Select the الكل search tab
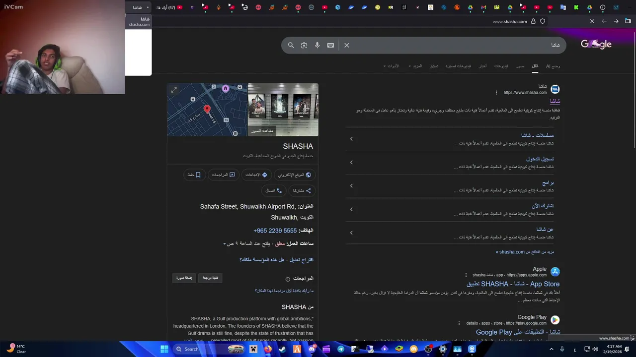Image resolution: width=636 pixels, height=357 pixels. click(535, 66)
